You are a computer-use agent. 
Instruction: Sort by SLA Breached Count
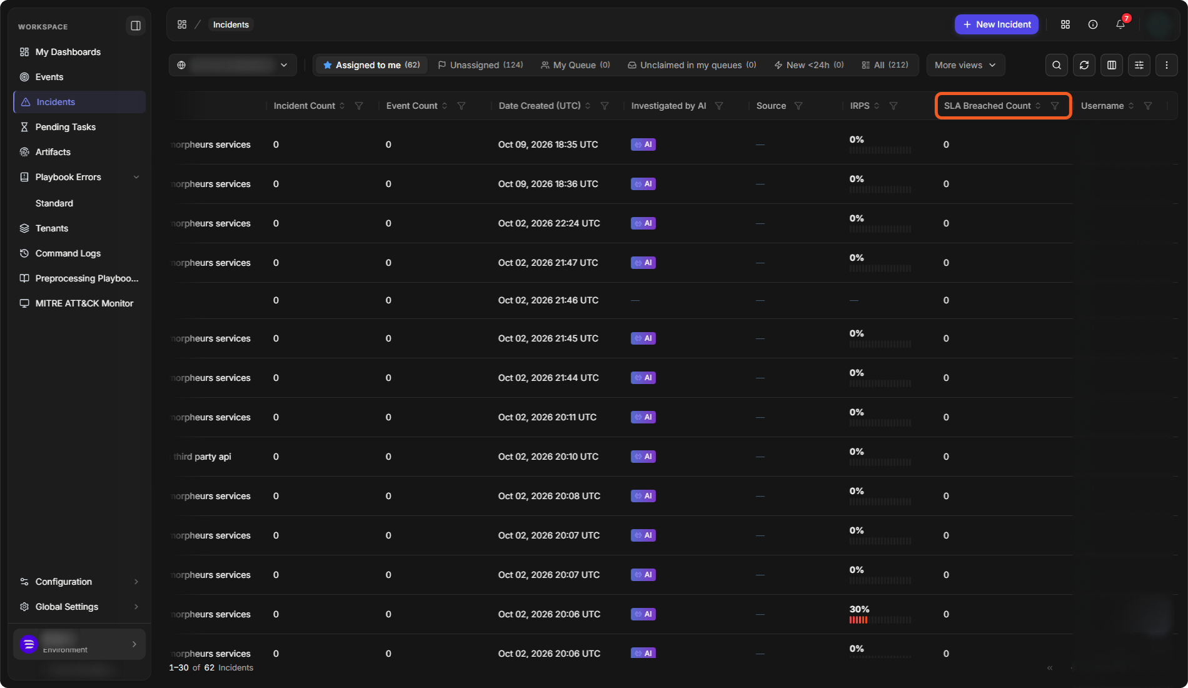pyautogui.click(x=1038, y=106)
